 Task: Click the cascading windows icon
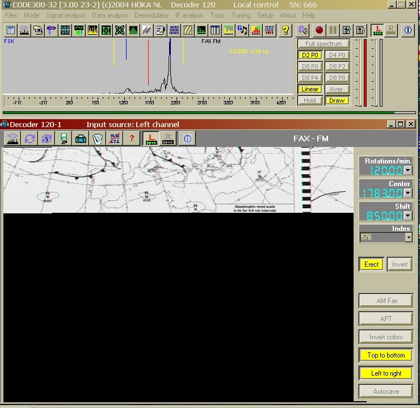[38, 30]
